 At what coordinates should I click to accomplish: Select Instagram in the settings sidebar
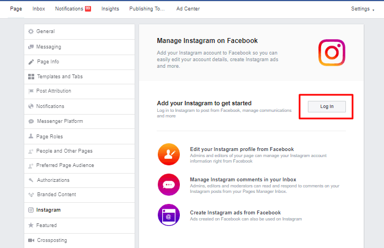(x=79, y=210)
